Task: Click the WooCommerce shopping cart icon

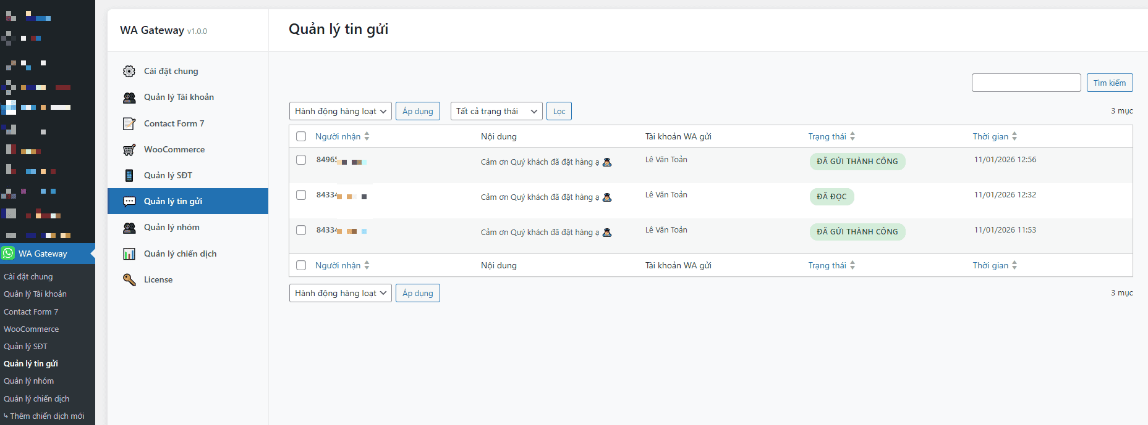Action: coord(129,150)
